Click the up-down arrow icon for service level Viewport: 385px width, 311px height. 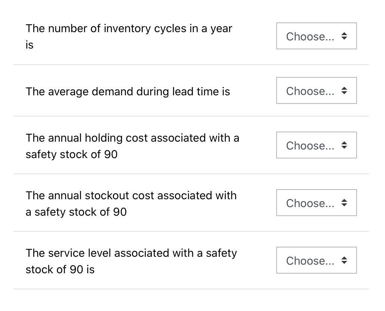point(344,261)
